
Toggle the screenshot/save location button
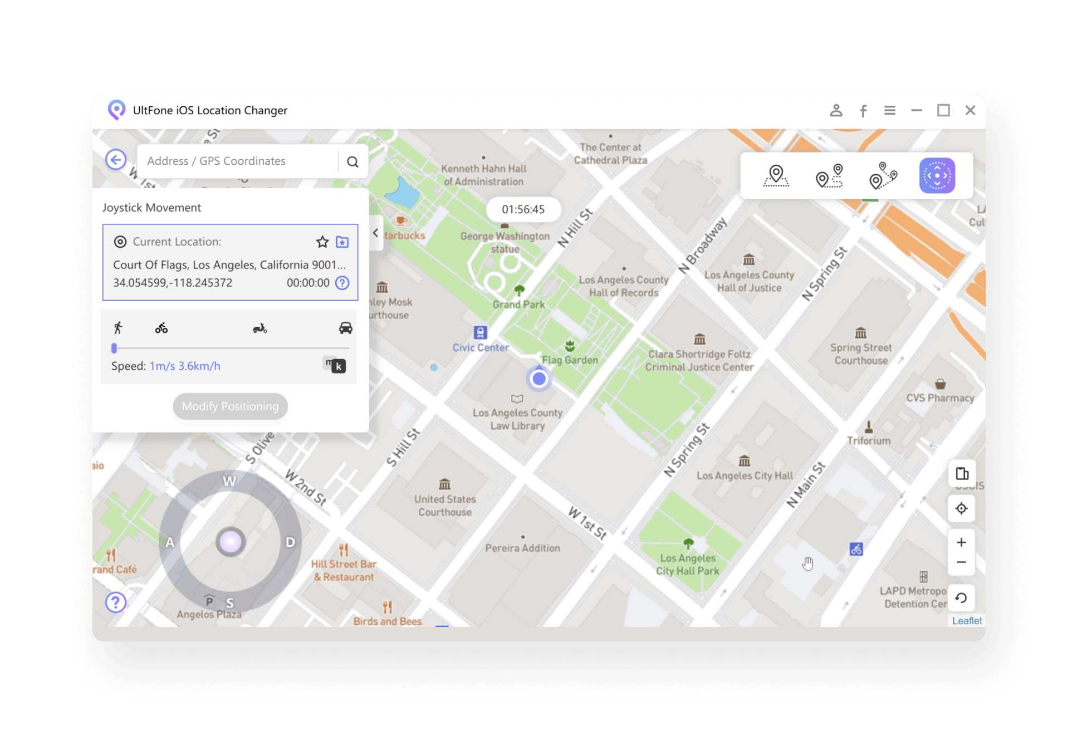point(343,242)
